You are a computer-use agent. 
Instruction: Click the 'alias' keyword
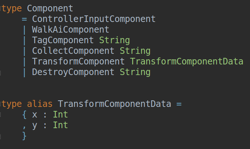point(40,104)
